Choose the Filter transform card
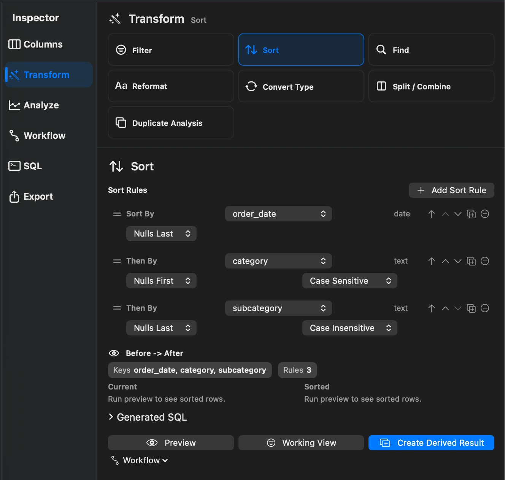Image resolution: width=505 pixels, height=480 pixels. click(171, 50)
